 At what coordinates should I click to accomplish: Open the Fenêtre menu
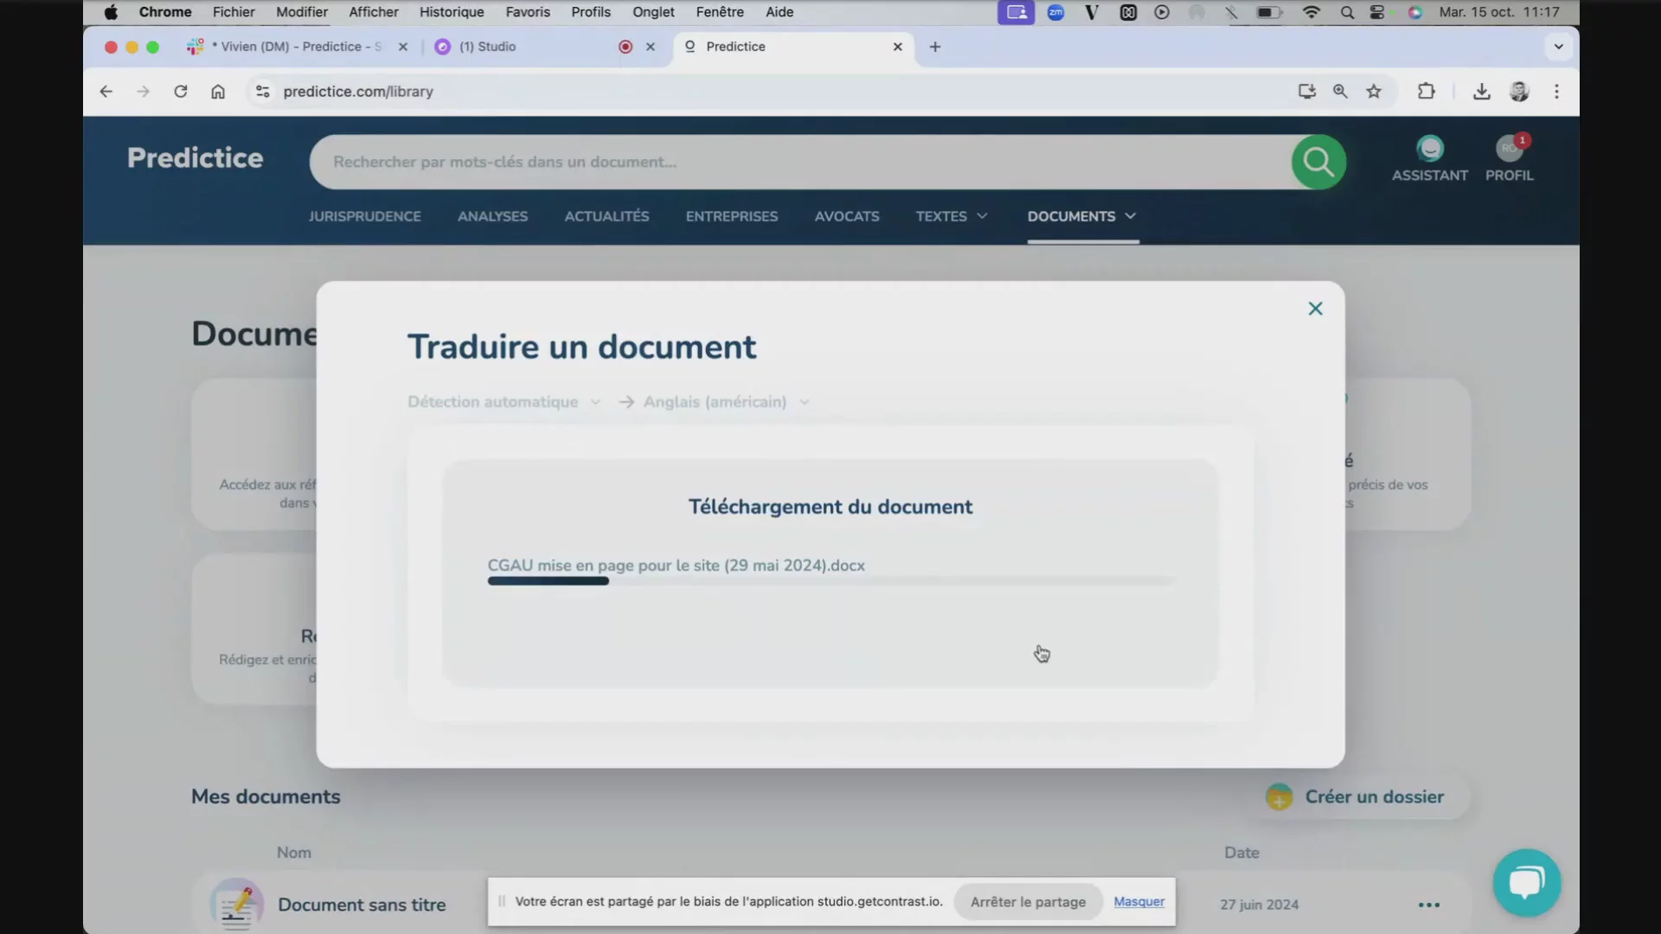coord(720,12)
